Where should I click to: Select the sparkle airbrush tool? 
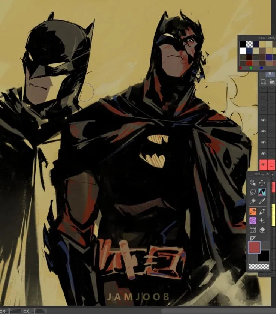[x=262, y=221]
